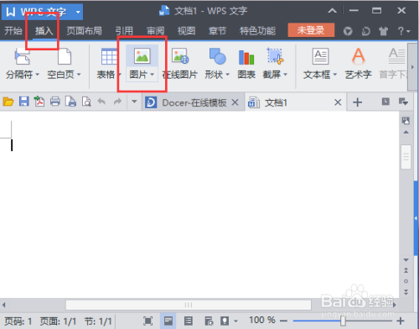Open WPS 文字 application menu dropdown arrow
This screenshot has height=329, width=419.
point(78,12)
